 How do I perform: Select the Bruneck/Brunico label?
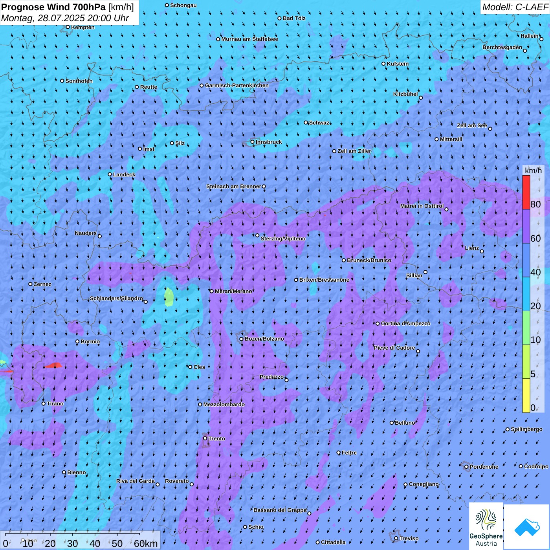[x=369, y=260]
